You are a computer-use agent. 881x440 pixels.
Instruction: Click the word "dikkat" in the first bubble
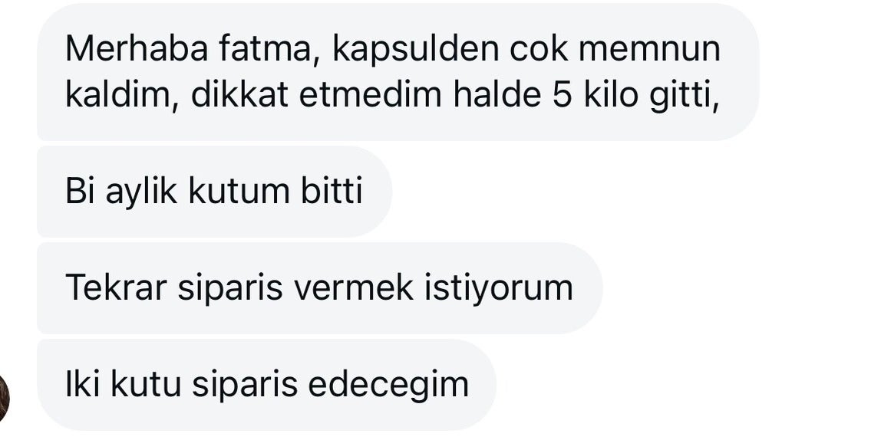239,95
